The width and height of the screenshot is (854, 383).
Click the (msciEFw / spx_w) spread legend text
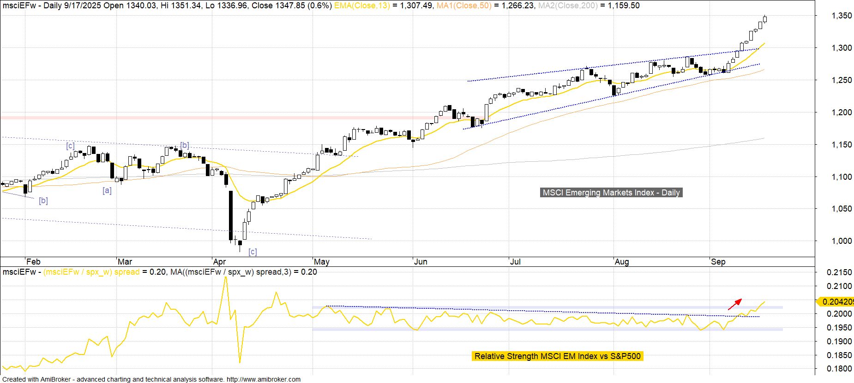[91, 272]
